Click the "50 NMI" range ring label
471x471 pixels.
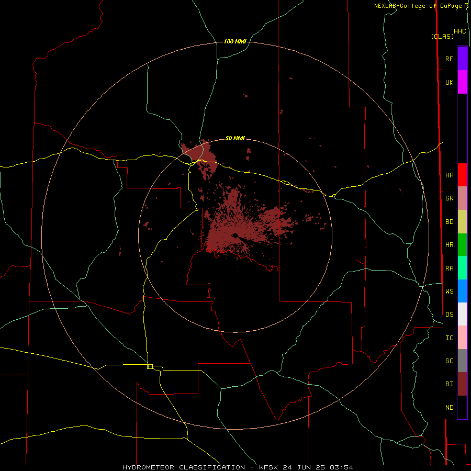235,138
